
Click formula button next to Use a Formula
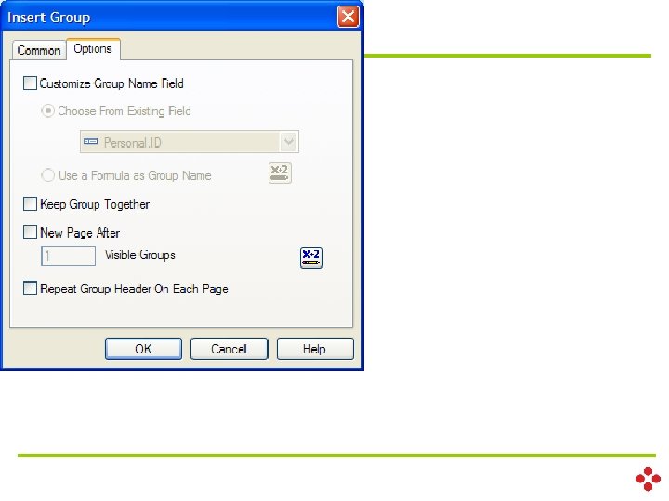280,173
